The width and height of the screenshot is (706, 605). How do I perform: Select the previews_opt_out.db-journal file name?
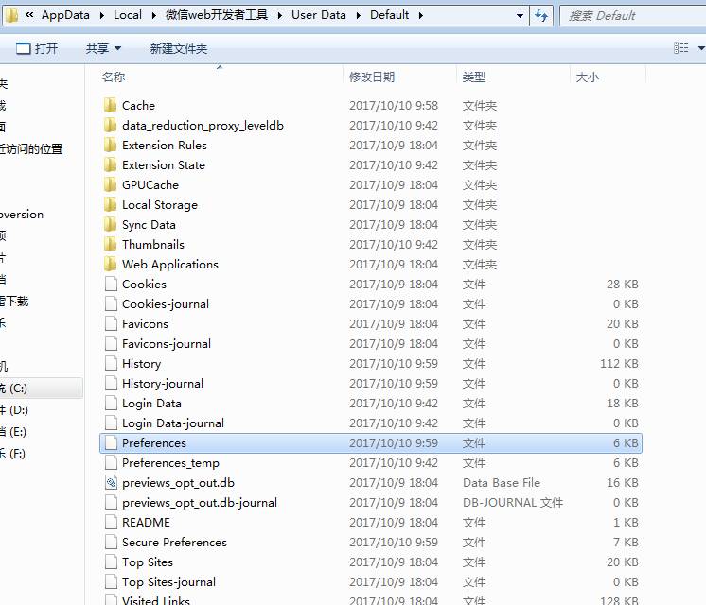200,503
